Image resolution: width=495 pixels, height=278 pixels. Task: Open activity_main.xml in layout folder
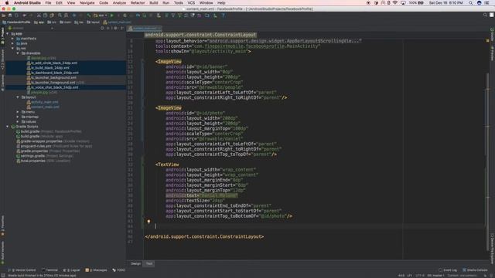click(x=45, y=102)
